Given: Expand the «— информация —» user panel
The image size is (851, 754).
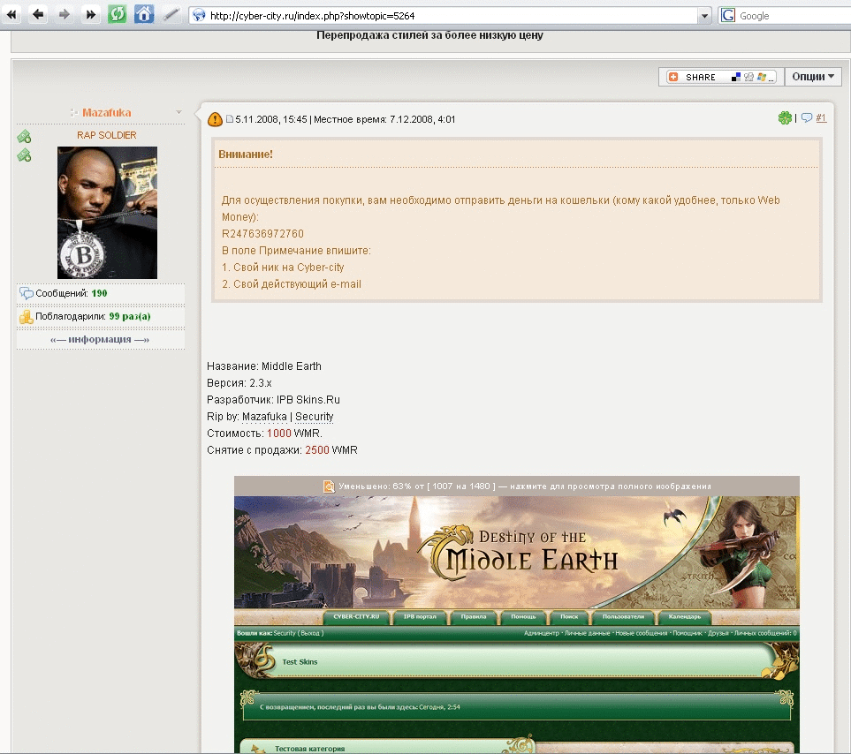Looking at the screenshot, I should coord(100,339).
